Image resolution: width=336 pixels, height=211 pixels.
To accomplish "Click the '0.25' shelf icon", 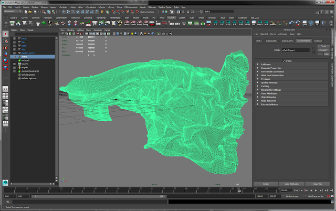I will 228,23.
